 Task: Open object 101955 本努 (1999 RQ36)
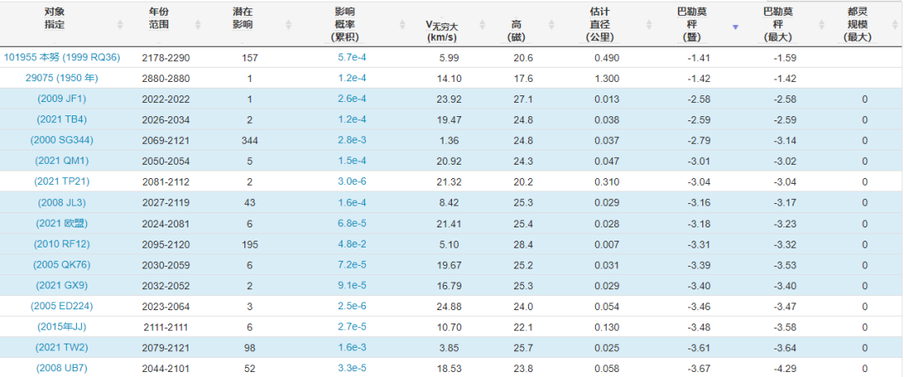(x=62, y=58)
